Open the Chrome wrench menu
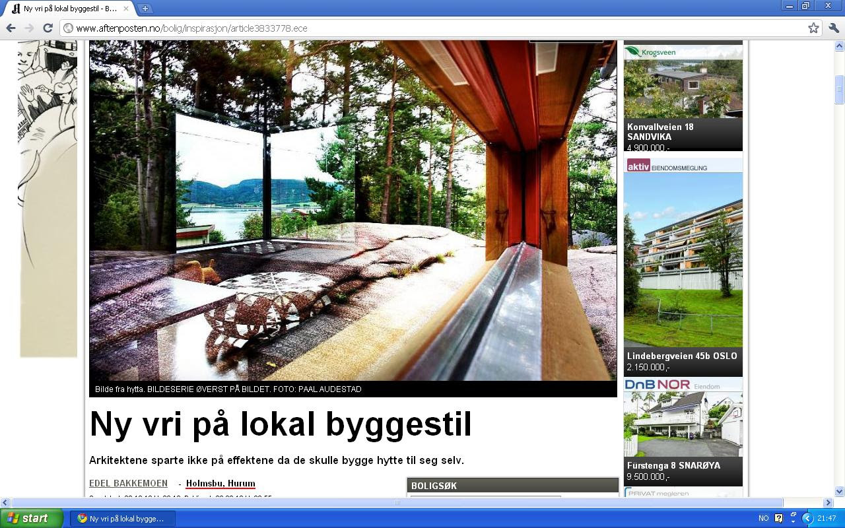Image resolution: width=845 pixels, height=528 pixels. 834,28
